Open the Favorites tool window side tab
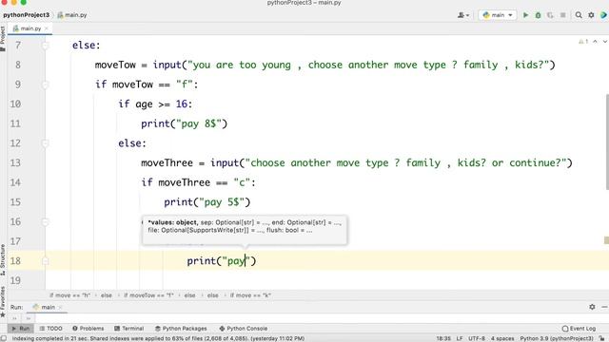Image resolution: width=609 pixels, height=342 pixels. [3, 302]
